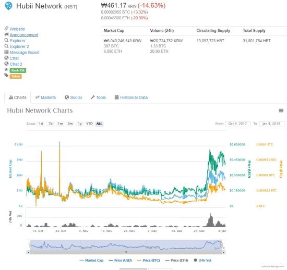Click the globe icon beside Chat 2
287x270 pixels.
(x=6, y=64)
